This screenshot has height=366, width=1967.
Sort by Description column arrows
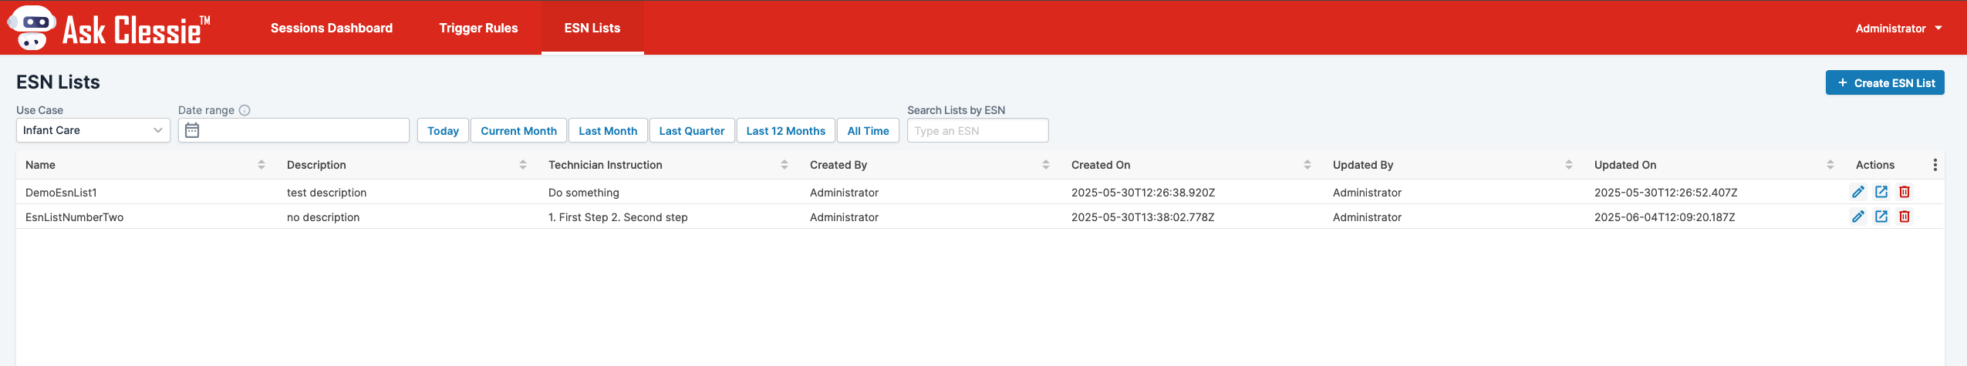[523, 165]
